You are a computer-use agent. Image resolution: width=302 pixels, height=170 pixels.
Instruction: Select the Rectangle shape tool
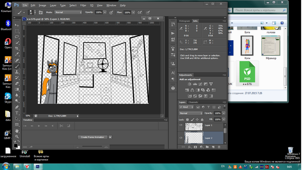point(17,125)
